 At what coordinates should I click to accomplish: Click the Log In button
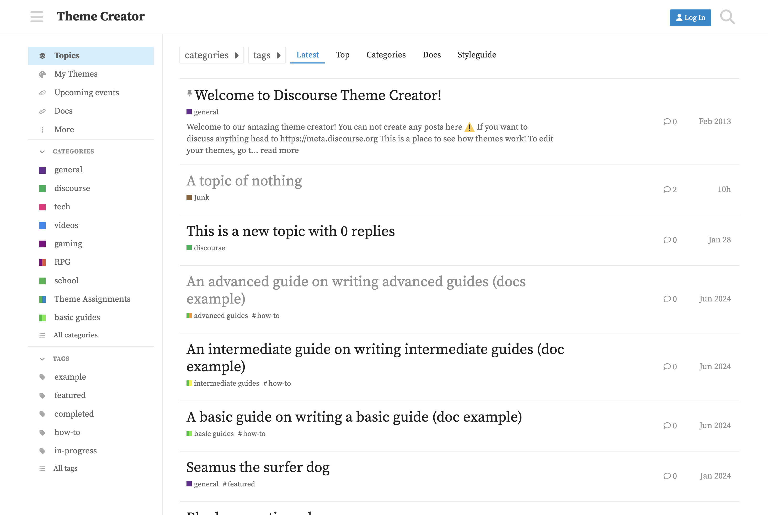690,18
